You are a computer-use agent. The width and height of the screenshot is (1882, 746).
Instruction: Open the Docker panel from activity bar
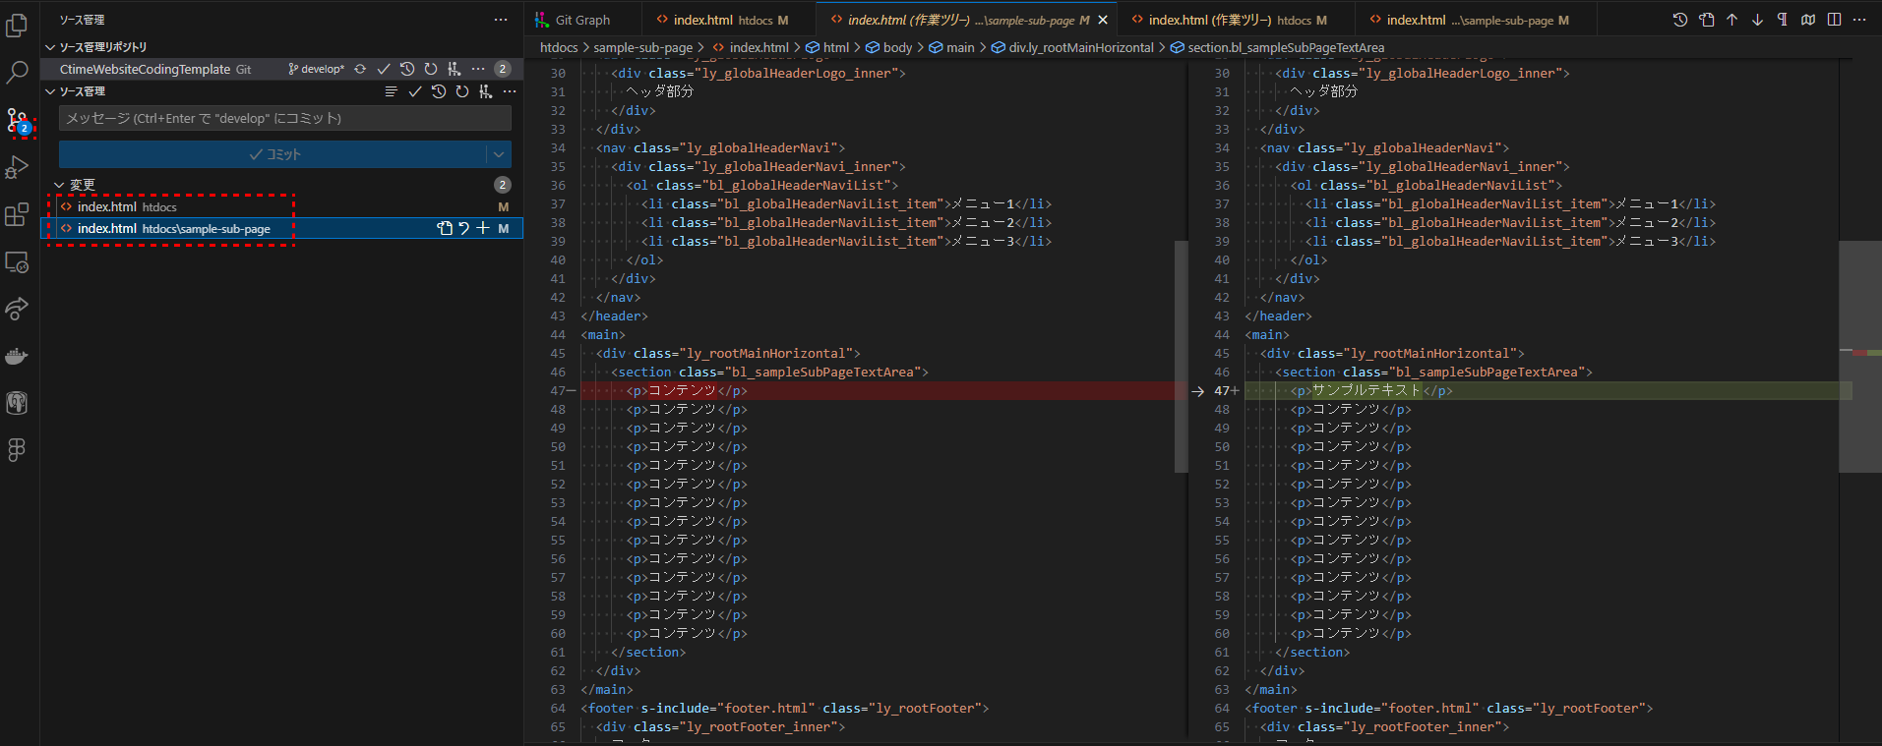pyautogui.click(x=17, y=356)
